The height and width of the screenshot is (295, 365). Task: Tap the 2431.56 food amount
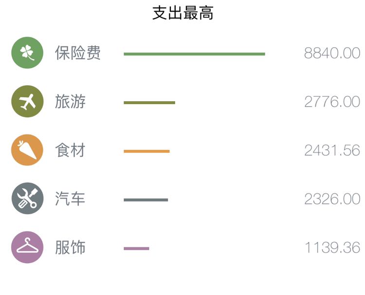pos(332,150)
